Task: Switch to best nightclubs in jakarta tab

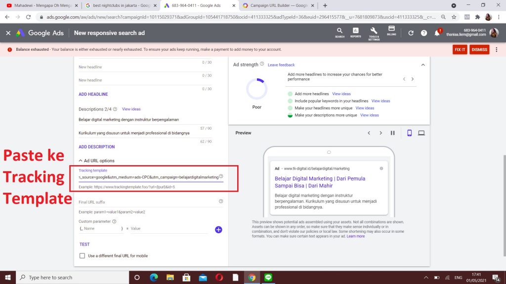Action: (119, 5)
